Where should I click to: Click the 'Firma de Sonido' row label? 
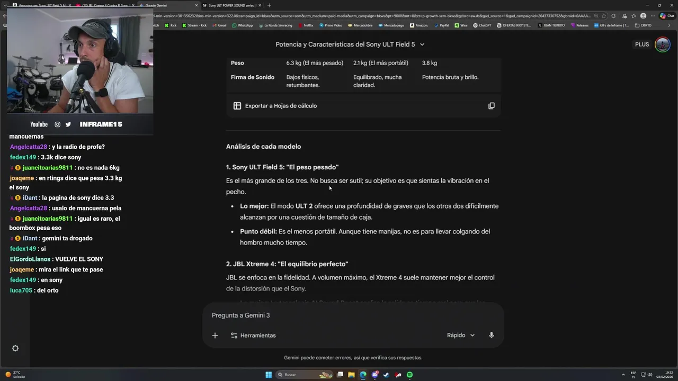tap(253, 77)
